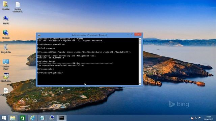Screen dimensions: 216x121
Task: Minimize the Command Prompt window
Action: [128, 35]
